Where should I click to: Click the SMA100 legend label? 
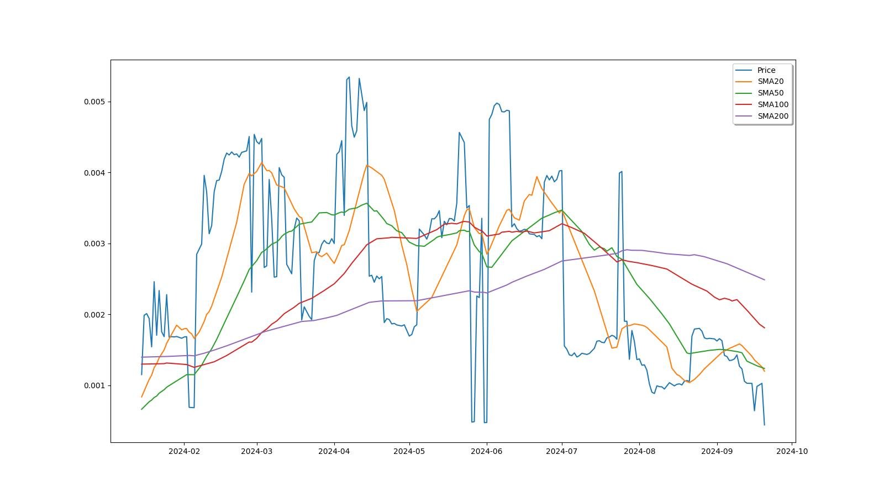(x=773, y=105)
